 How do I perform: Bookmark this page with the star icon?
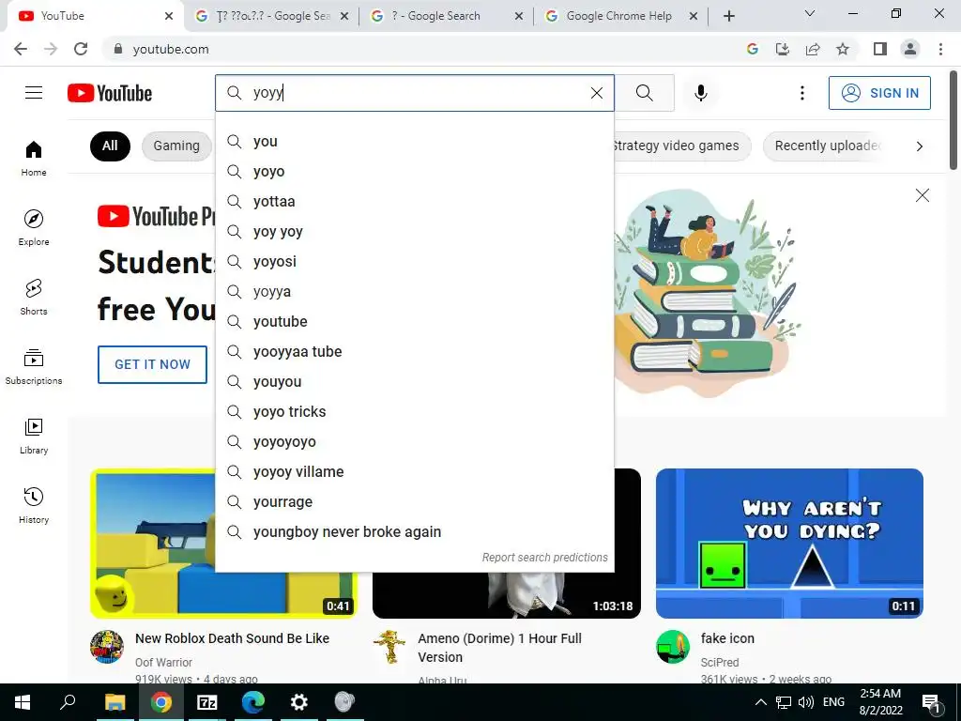click(843, 49)
